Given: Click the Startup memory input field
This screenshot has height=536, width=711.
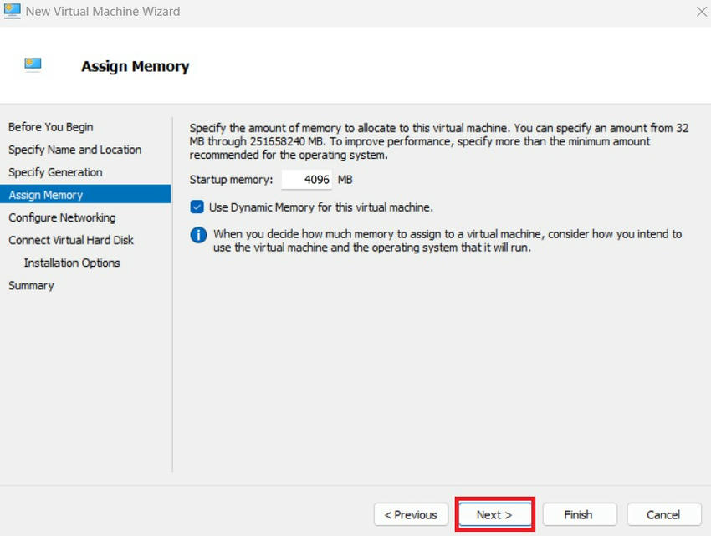Looking at the screenshot, I should coord(308,179).
